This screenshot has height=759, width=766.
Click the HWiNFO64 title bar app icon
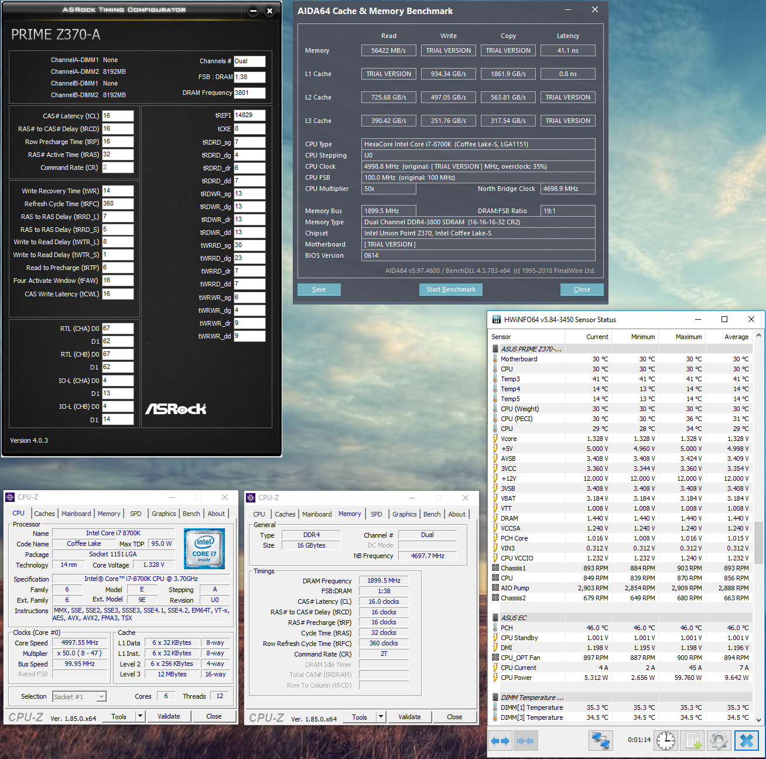point(497,319)
